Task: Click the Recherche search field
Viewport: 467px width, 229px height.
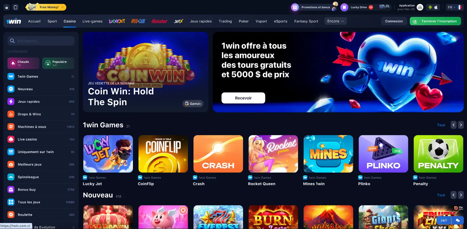Action: pyautogui.click(x=41, y=41)
